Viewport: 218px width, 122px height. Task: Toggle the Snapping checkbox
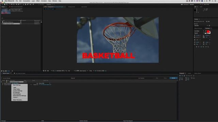(x=49, y=4)
